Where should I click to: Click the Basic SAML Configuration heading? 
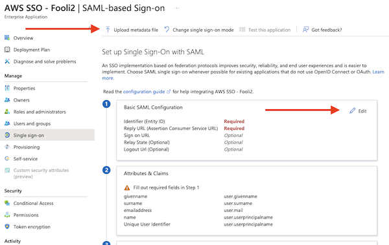pyautogui.click(x=153, y=107)
